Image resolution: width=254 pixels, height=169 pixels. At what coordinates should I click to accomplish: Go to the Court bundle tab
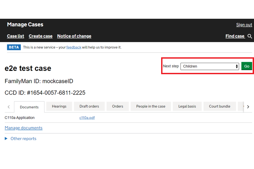(x=219, y=106)
